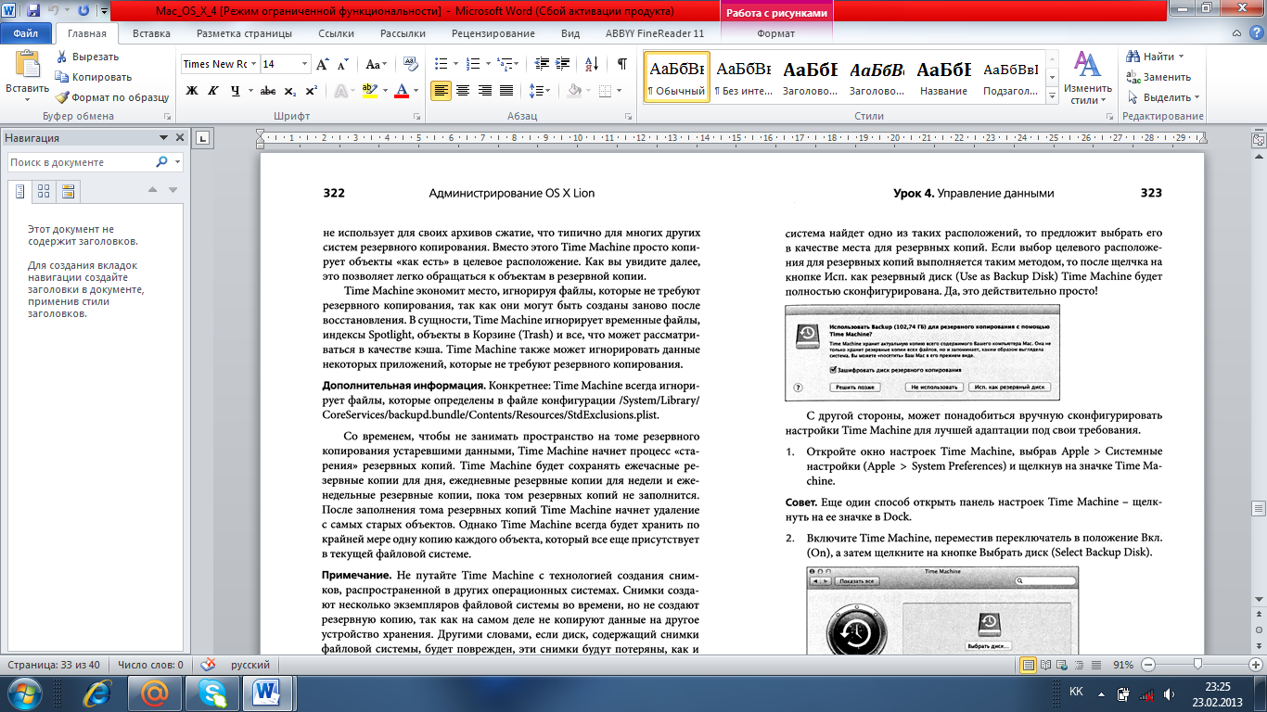
Task: Sort text with А-Я sort icon
Action: click(x=590, y=64)
